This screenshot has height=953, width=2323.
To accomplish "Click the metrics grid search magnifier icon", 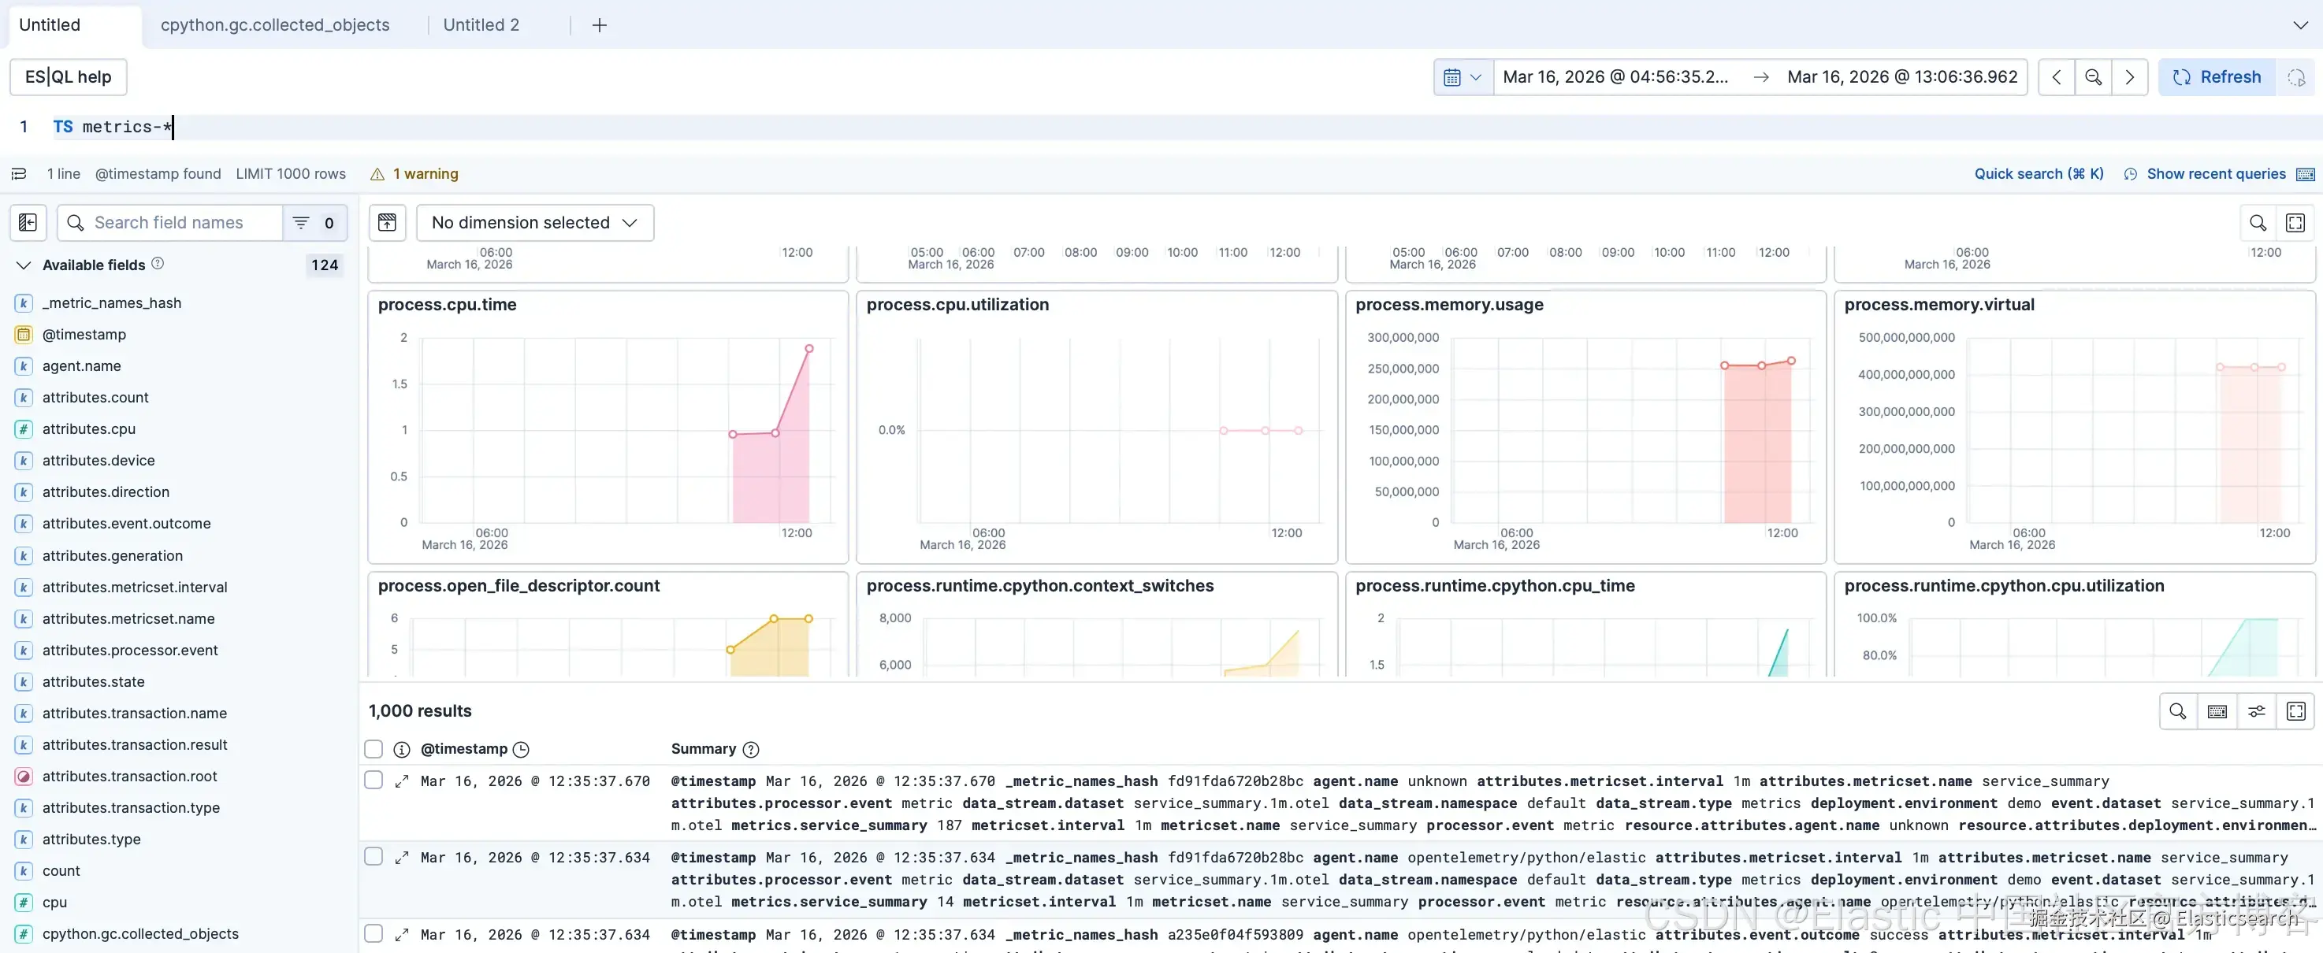I will click(x=2257, y=223).
